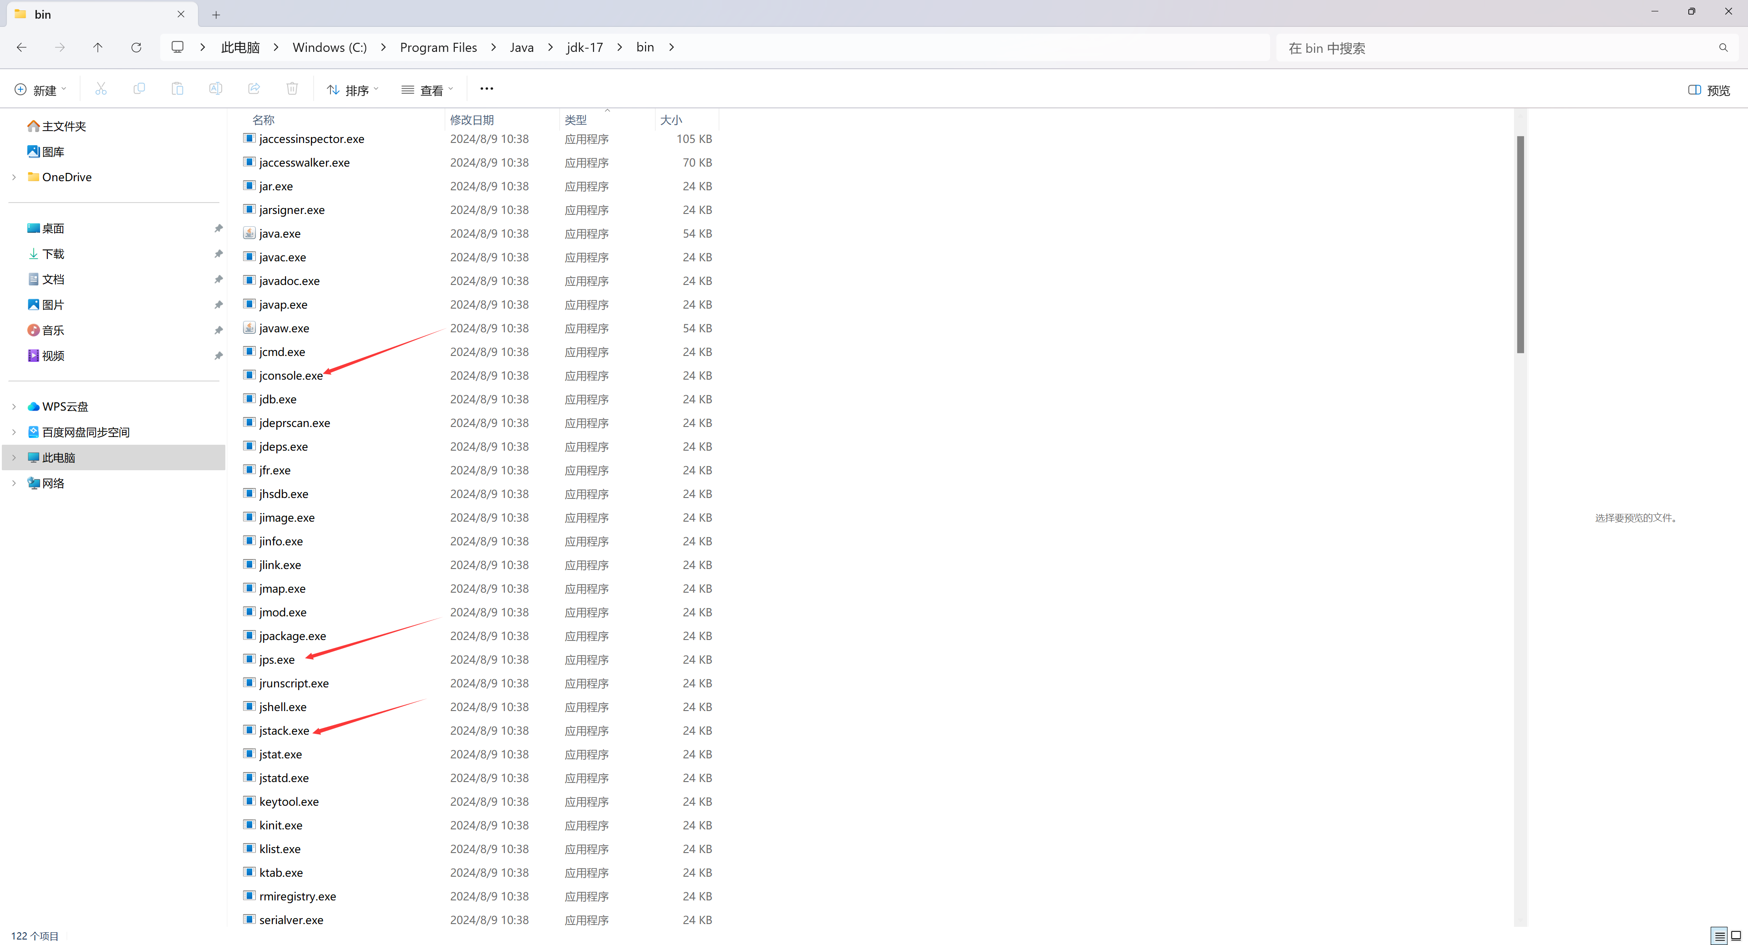Go up one folder level
This screenshot has width=1748, height=945.
tap(98, 47)
